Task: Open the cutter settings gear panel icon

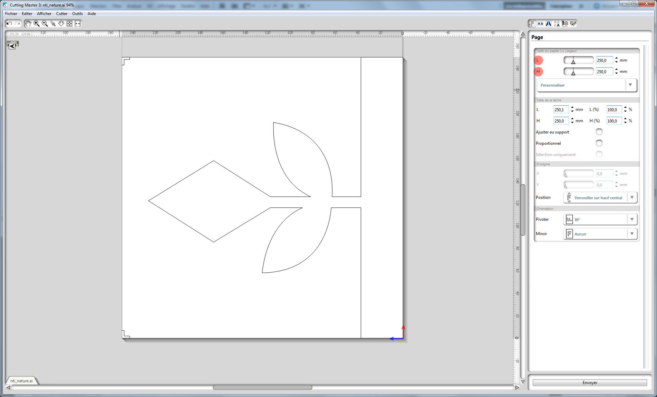Action: [565, 24]
